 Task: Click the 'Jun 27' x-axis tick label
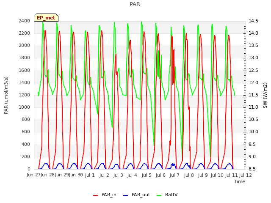[33, 175]
